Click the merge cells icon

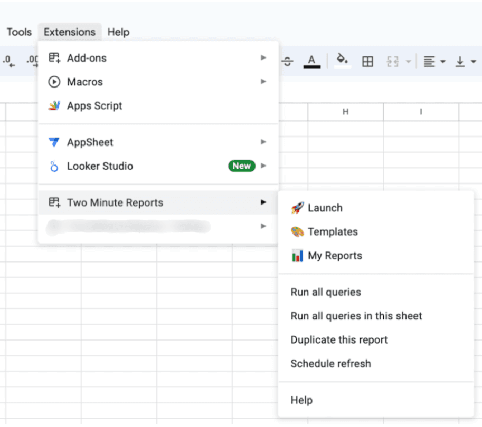click(392, 62)
